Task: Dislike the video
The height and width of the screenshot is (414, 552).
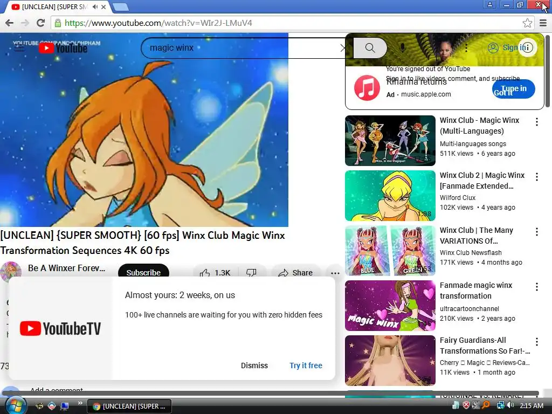Action: 251,273
